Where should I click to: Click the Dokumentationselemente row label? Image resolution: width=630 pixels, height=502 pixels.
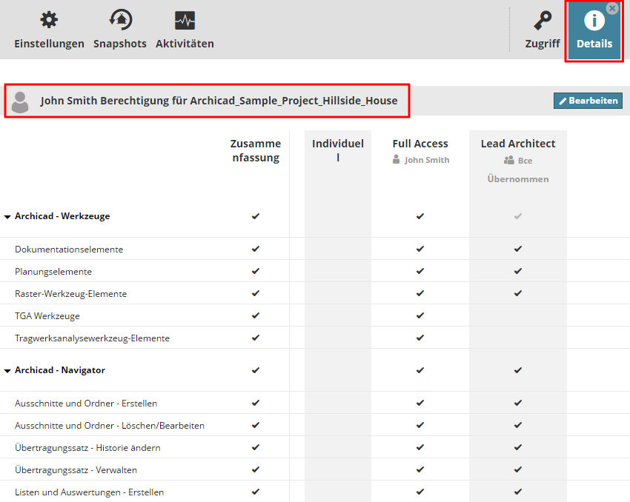click(x=69, y=250)
